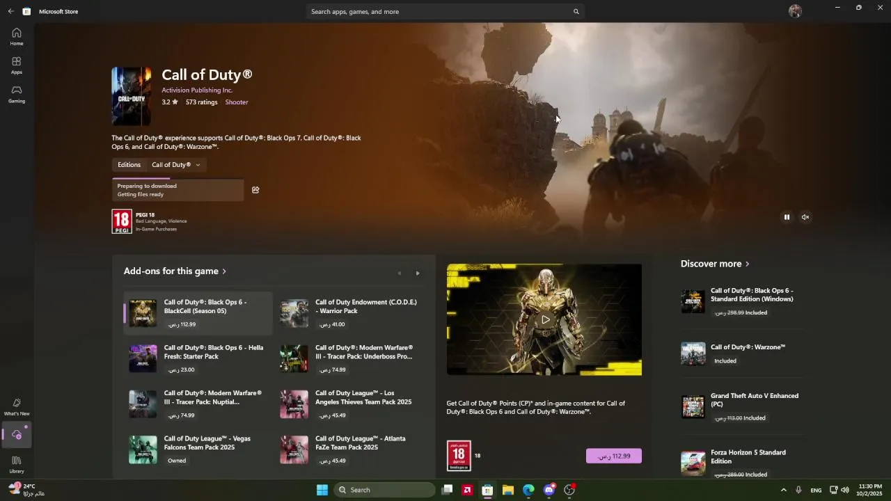
Task: Share the Call of Duty page
Action: (x=255, y=190)
